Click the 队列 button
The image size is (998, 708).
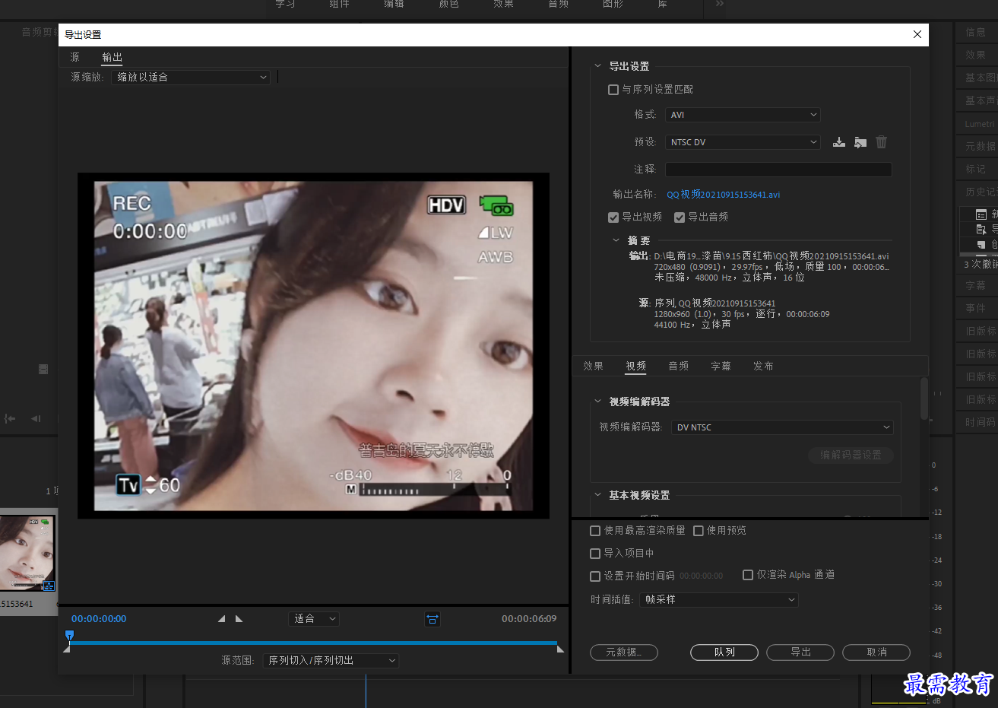click(x=724, y=652)
